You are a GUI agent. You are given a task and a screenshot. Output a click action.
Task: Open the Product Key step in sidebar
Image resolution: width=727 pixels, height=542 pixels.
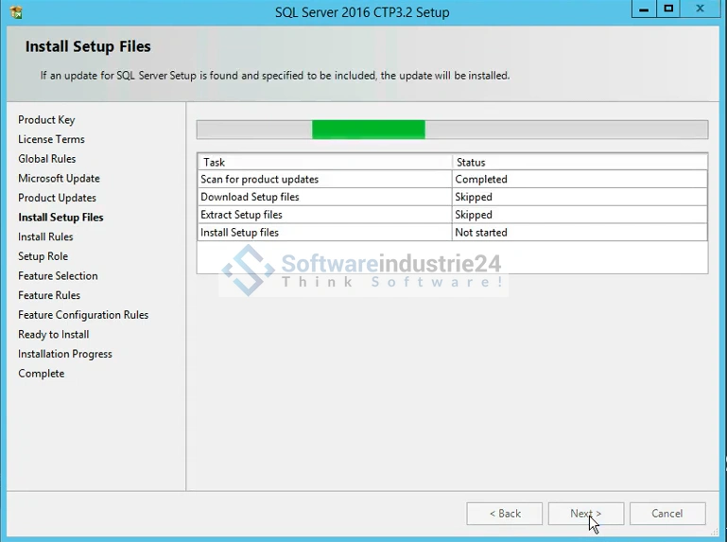coord(46,120)
